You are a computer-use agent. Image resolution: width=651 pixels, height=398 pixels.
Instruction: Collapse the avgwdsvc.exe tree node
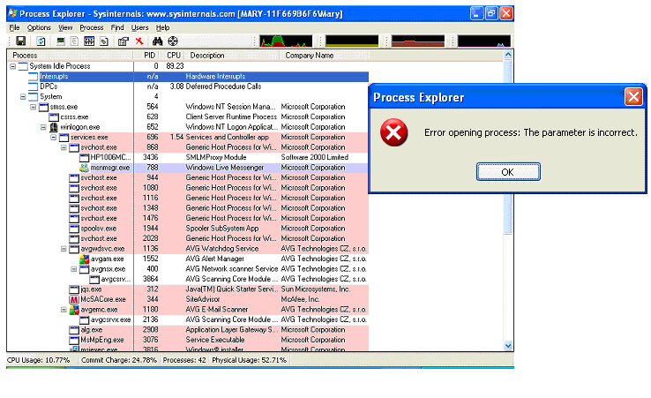[64, 249]
